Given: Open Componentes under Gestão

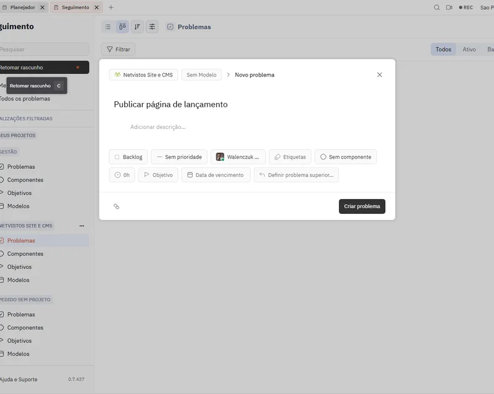Looking at the screenshot, I should click(25, 180).
